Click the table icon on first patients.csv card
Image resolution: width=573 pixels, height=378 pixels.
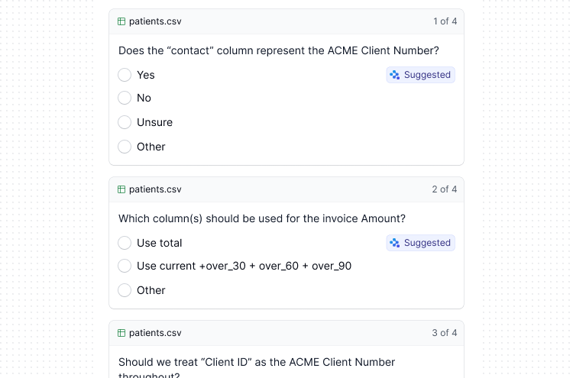pos(121,21)
